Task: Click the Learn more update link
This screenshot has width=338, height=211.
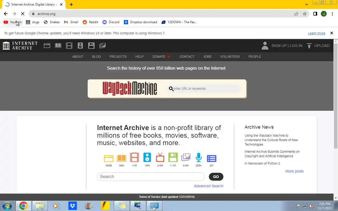Action: point(317,33)
